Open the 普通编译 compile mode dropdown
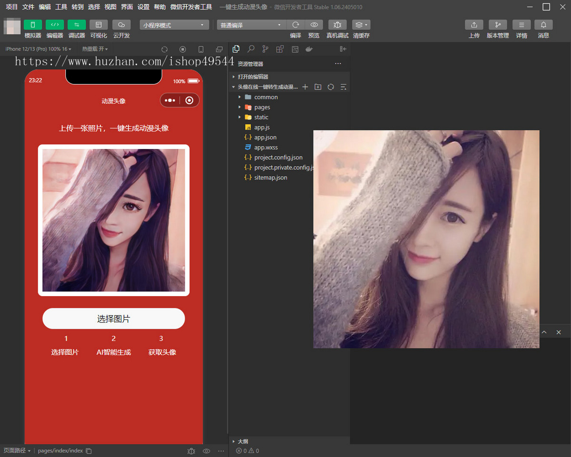571x457 pixels. pyautogui.click(x=251, y=25)
